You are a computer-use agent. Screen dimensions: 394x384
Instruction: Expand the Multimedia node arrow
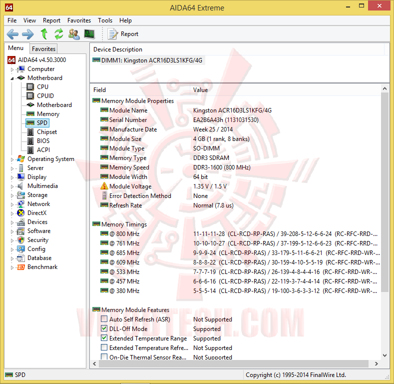click(12, 186)
